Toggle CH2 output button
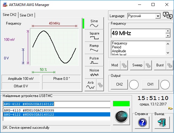 [119, 84]
